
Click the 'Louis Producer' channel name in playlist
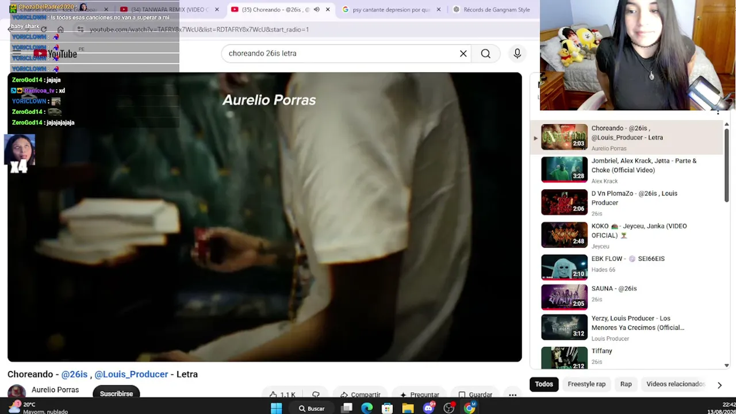click(x=610, y=339)
